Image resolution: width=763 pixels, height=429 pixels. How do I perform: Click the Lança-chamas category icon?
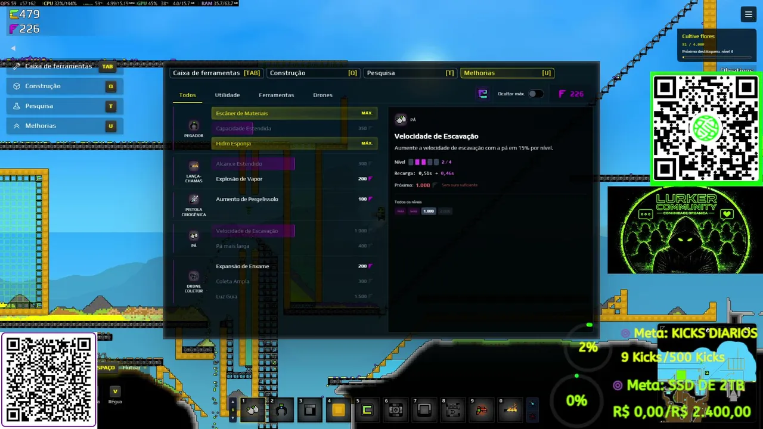(x=194, y=166)
